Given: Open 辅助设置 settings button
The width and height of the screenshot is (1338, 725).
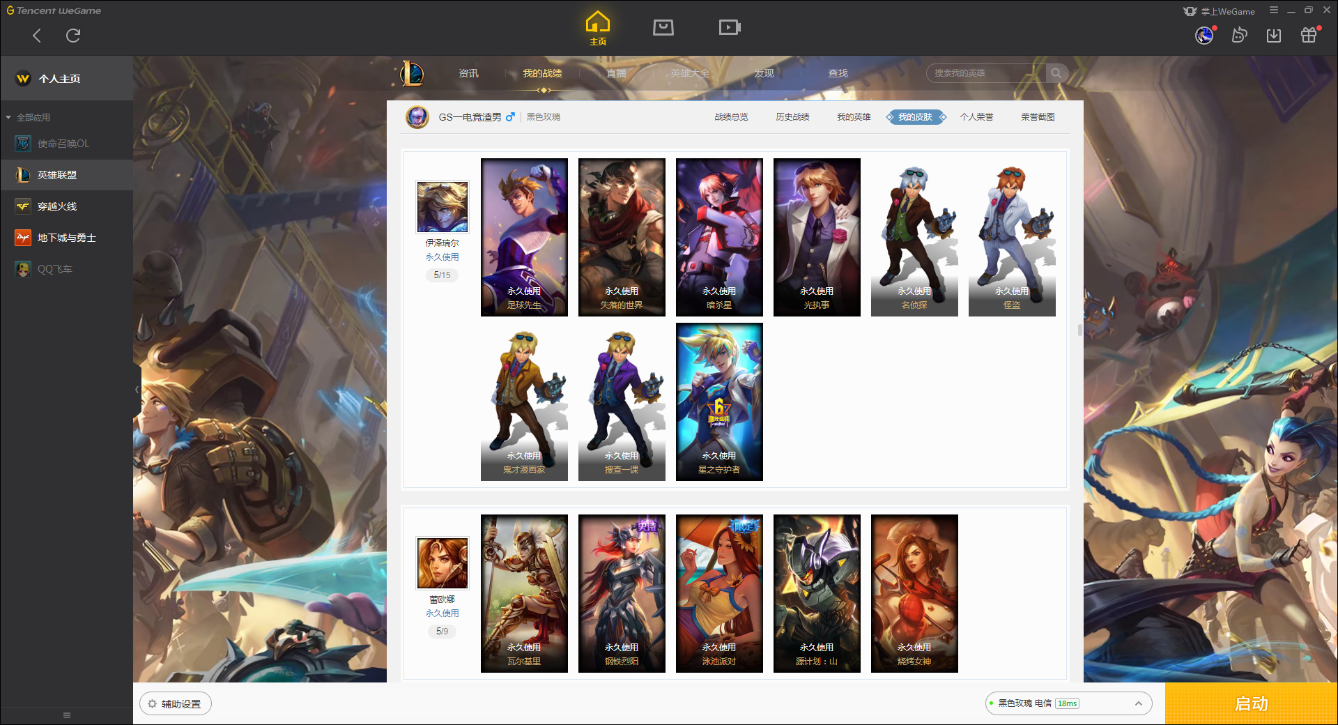Looking at the screenshot, I should pyautogui.click(x=176, y=704).
